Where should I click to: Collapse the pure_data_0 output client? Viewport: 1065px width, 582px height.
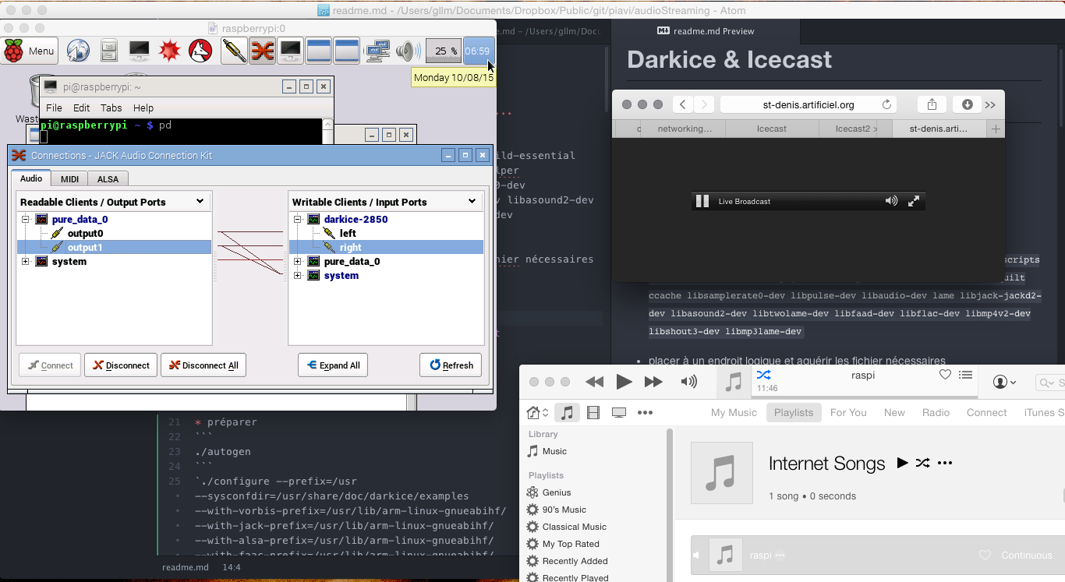[x=25, y=220]
